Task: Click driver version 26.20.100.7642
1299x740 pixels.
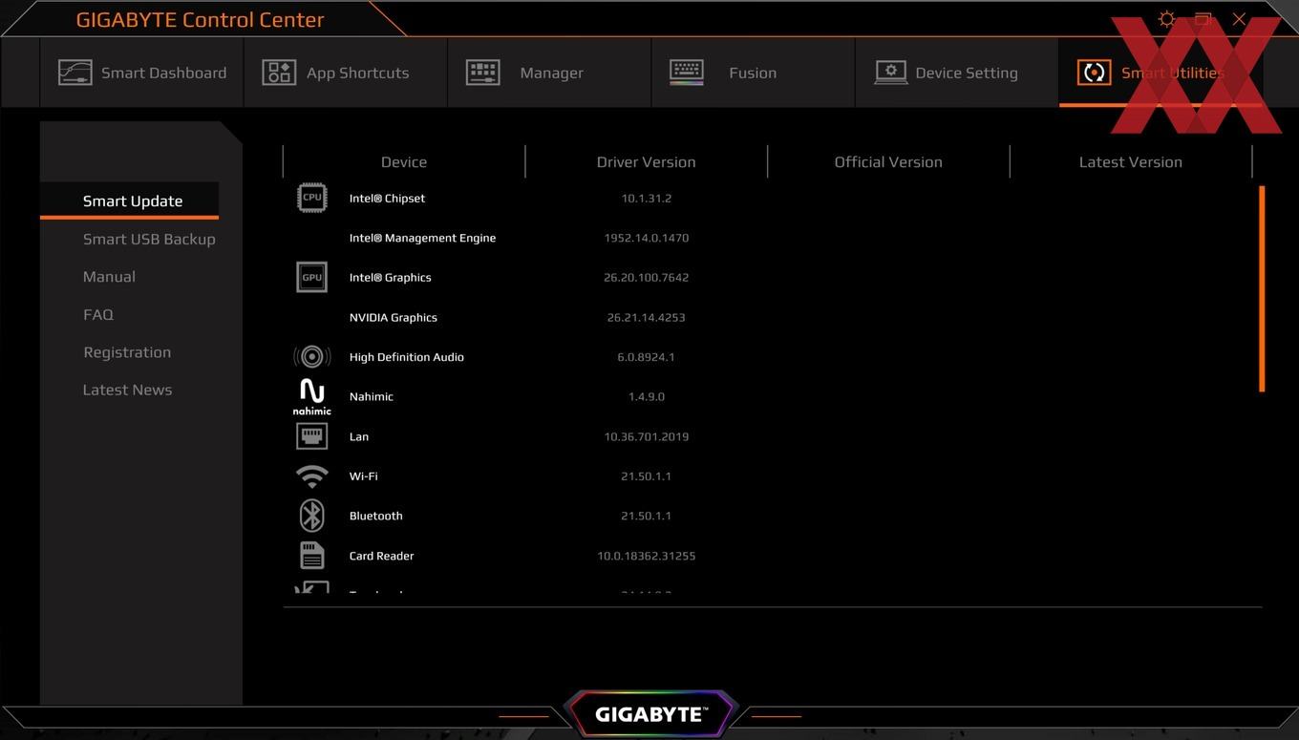Action: 647,277
